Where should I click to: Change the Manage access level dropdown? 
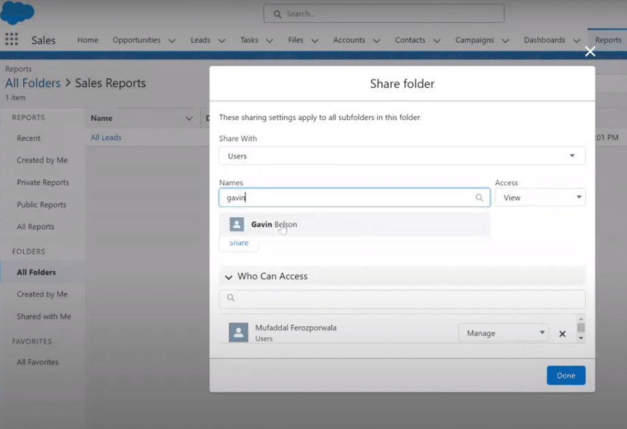coord(504,332)
